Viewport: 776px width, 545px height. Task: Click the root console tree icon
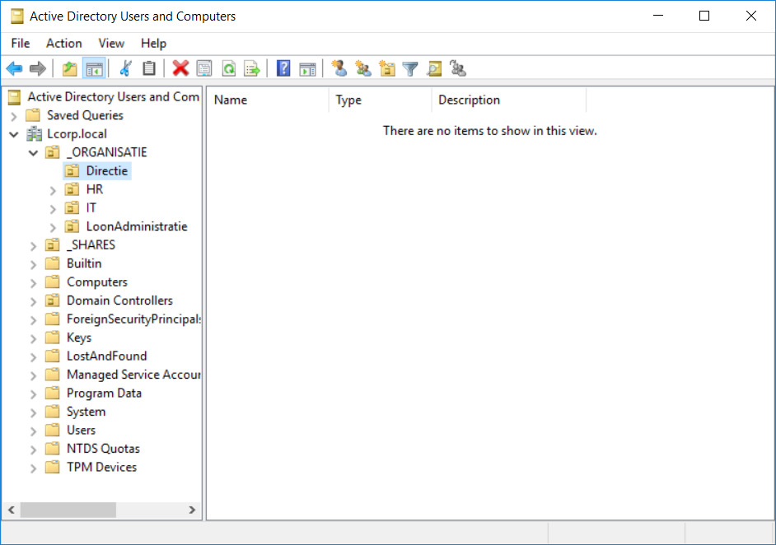coord(15,97)
